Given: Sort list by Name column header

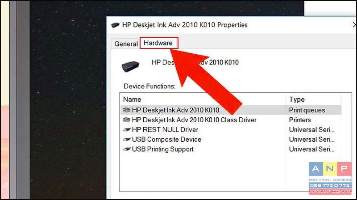Looking at the screenshot, I should pyautogui.click(x=203, y=99).
